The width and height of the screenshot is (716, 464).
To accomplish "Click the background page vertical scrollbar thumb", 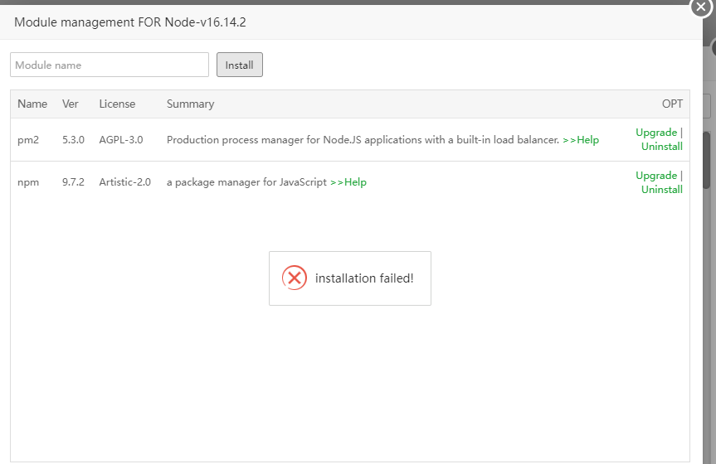I will [706, 160].
